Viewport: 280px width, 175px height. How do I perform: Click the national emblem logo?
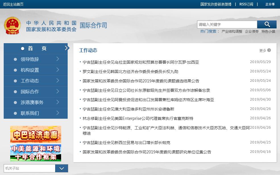[x=12, y=26]
